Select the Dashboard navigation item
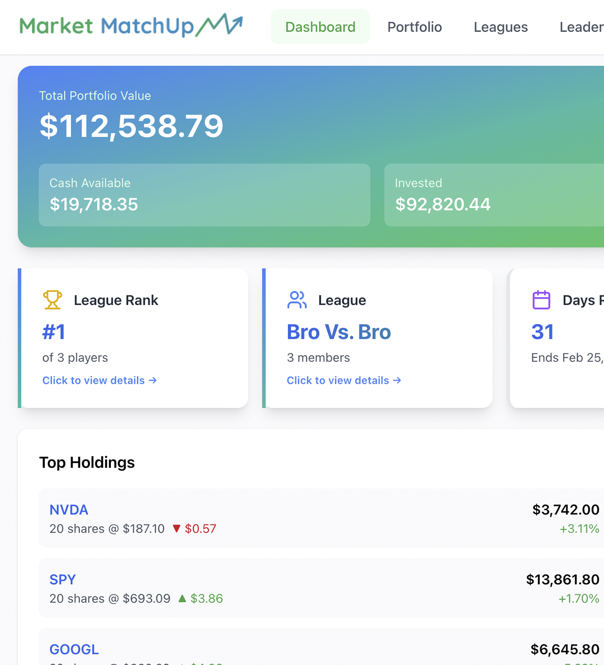Viewport: 604px width, 665px height. click(x=320, y=27)
